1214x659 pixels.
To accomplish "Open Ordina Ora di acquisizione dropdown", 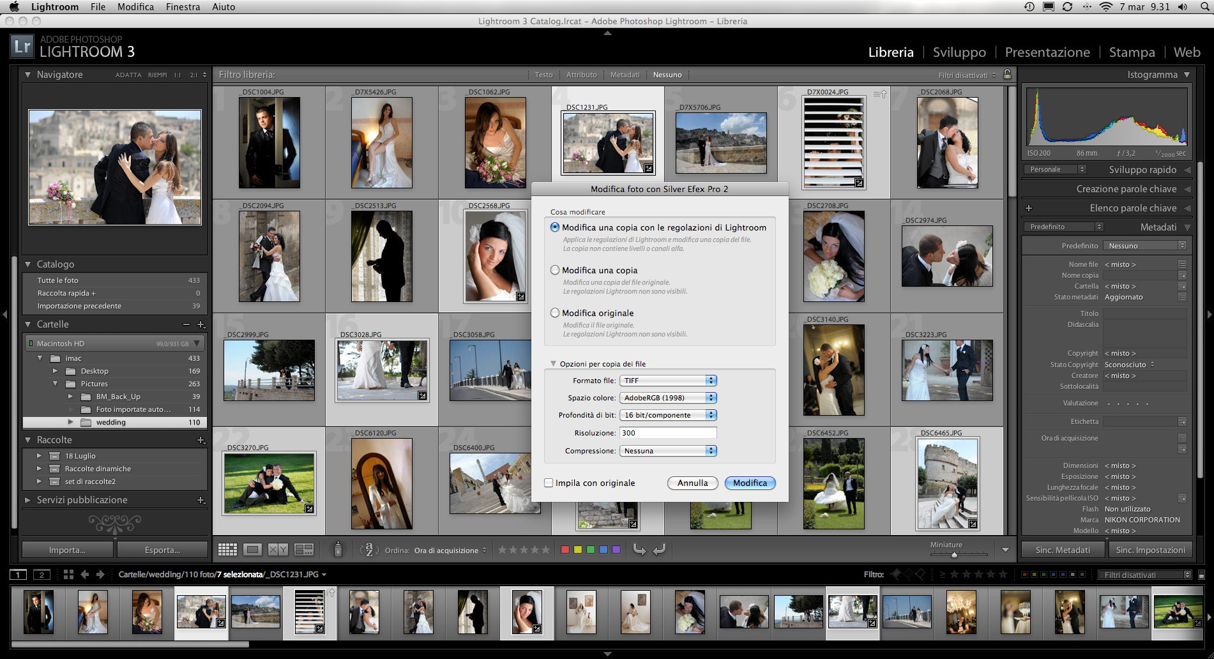I will [450, 550].
